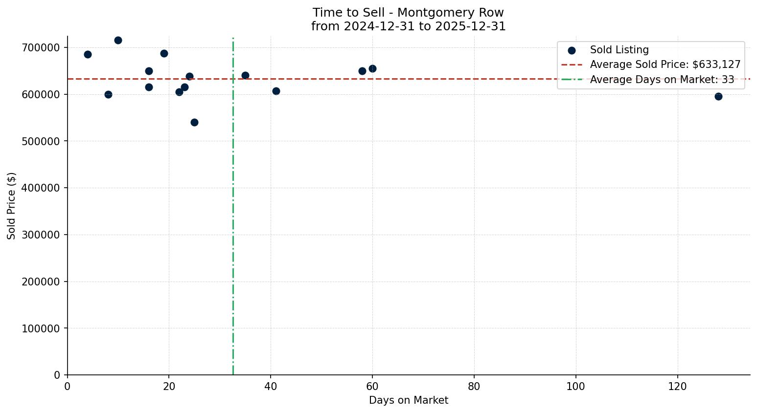Click the 'Sold Listing' legend text

(x=619, y=50)
